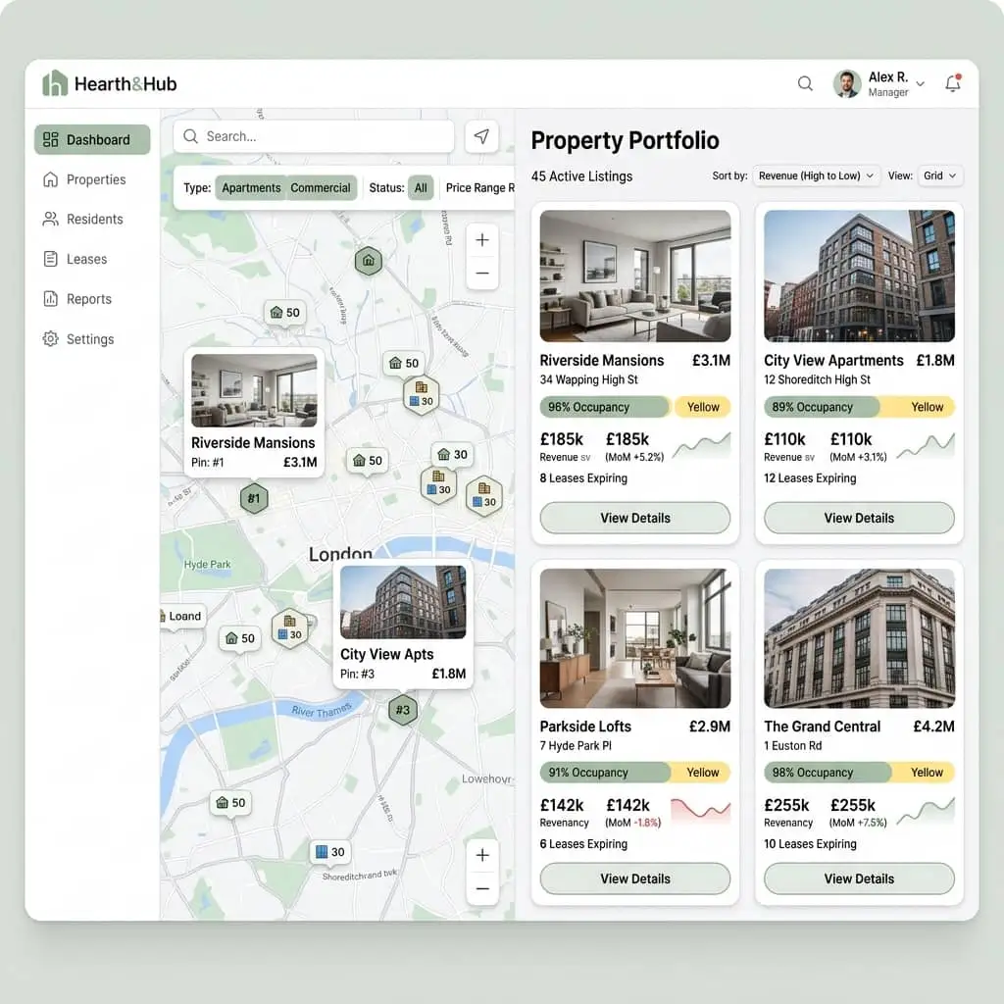Click Alex R. profile avatar
Screen dimensions: 1004x1004
846,84
